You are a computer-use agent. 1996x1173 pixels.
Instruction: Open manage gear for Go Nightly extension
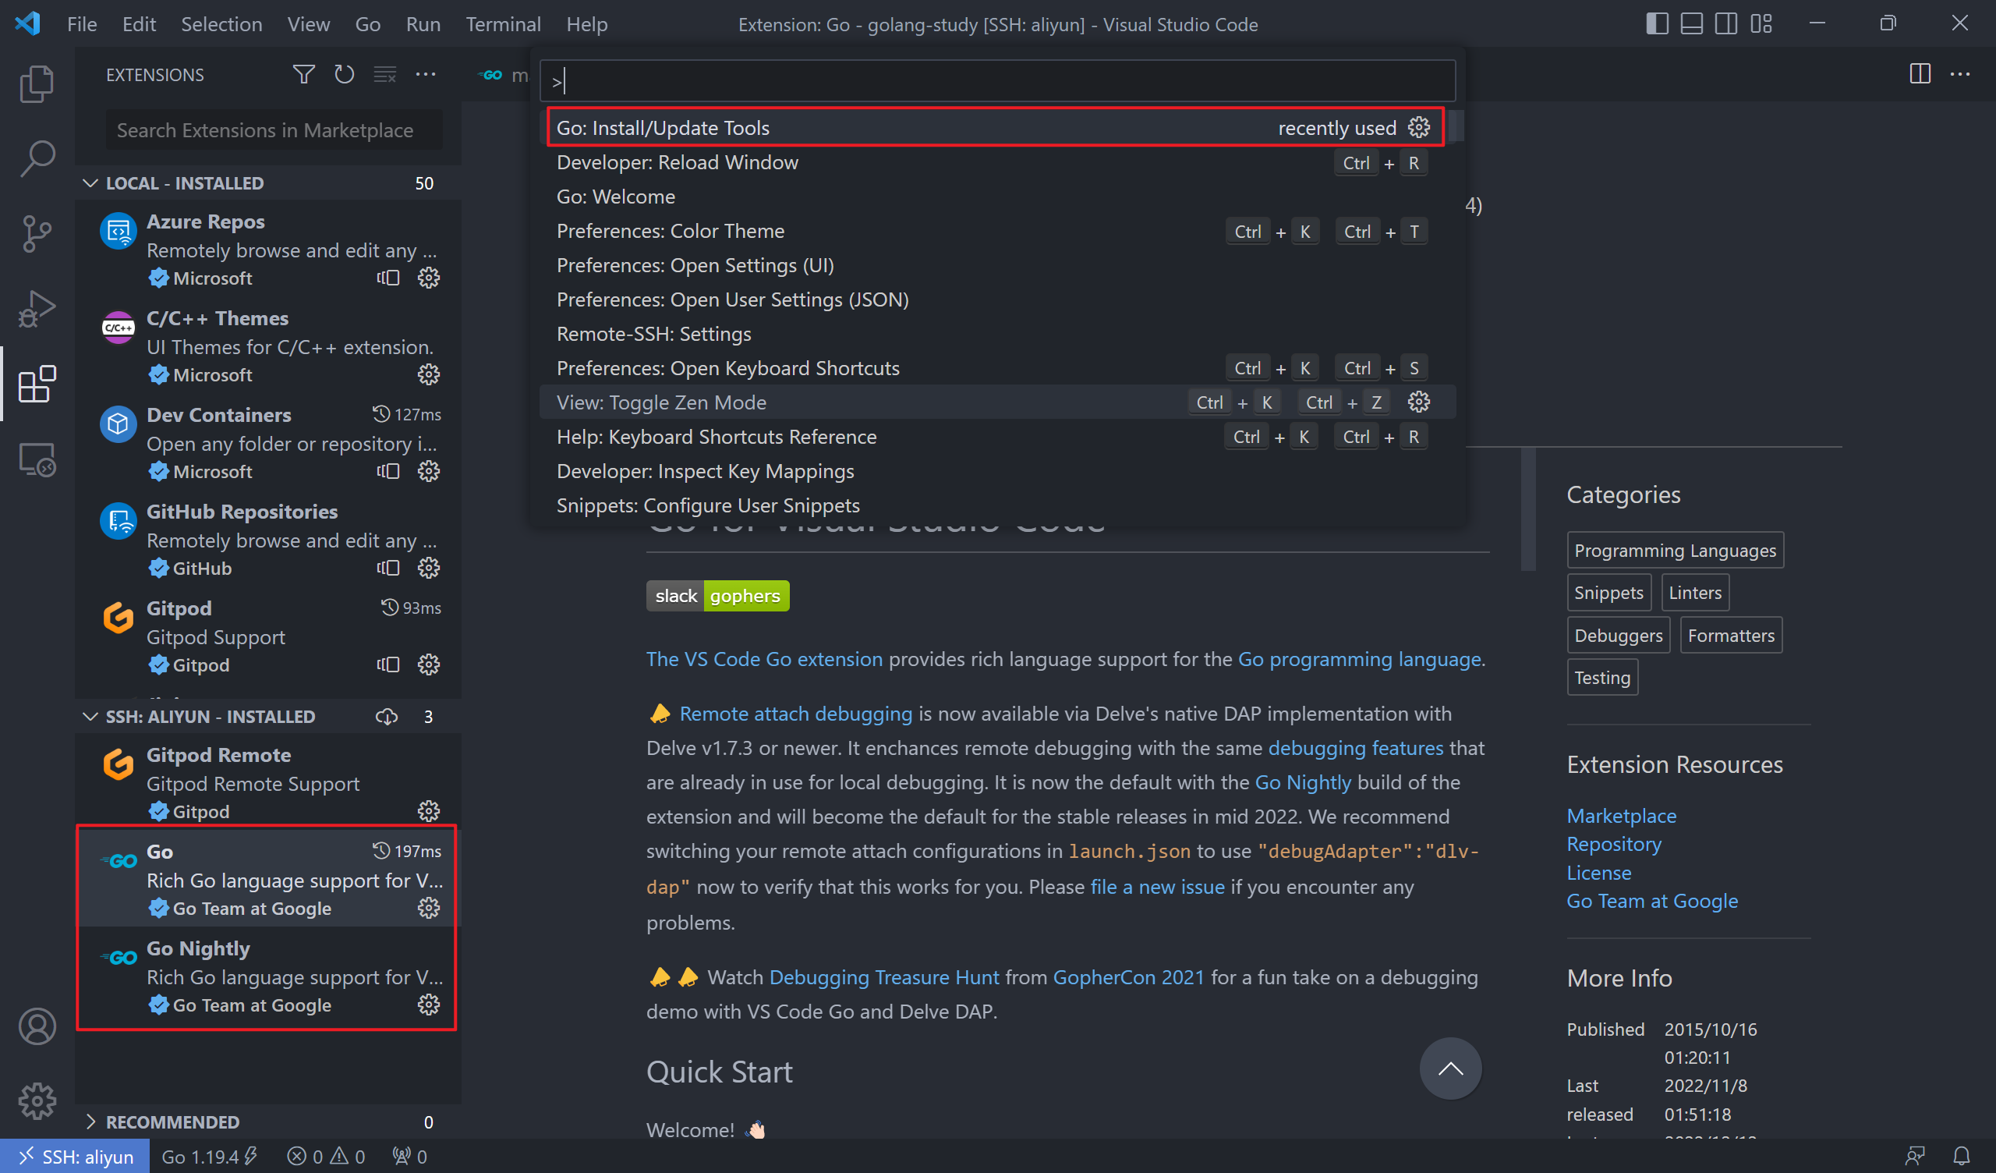click(x=429, y=1005)
